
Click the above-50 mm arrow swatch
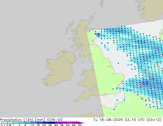point(81,123)
